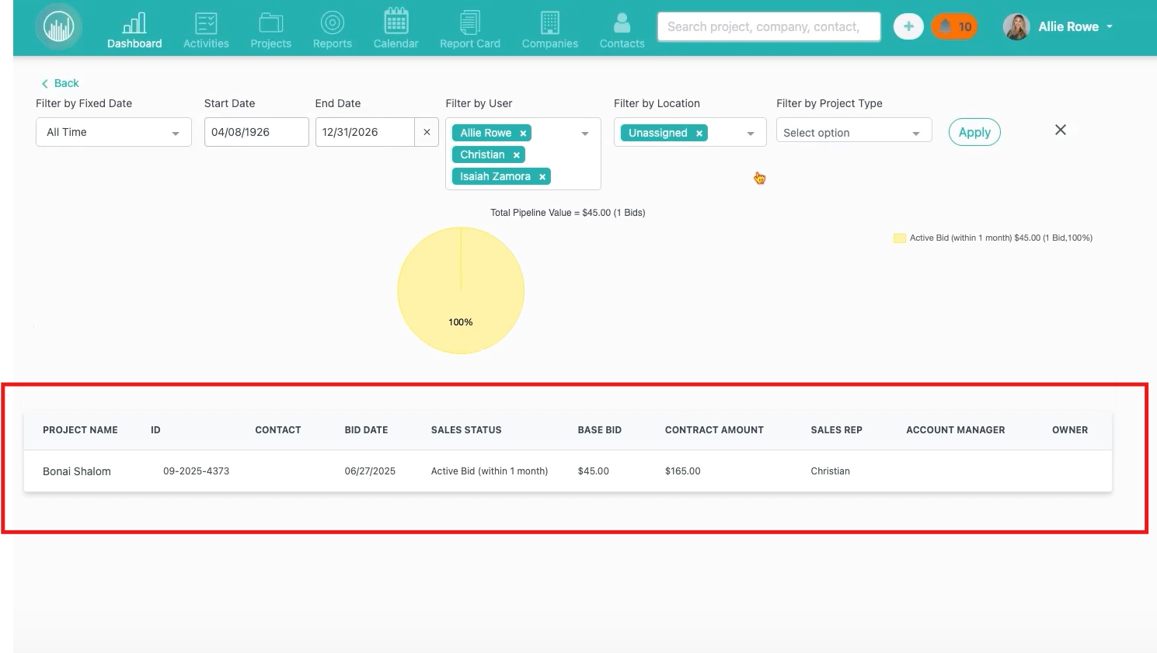
Task: Expand Filter by Fixed Date dropdown
Action: [x=113, y=133]
